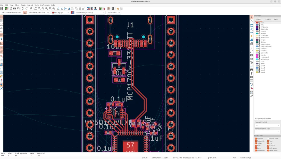Enable the Locked items checkbox

click(x=268, y=139)
